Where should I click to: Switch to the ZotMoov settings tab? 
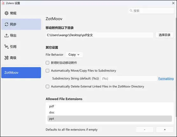click(21, 72)
